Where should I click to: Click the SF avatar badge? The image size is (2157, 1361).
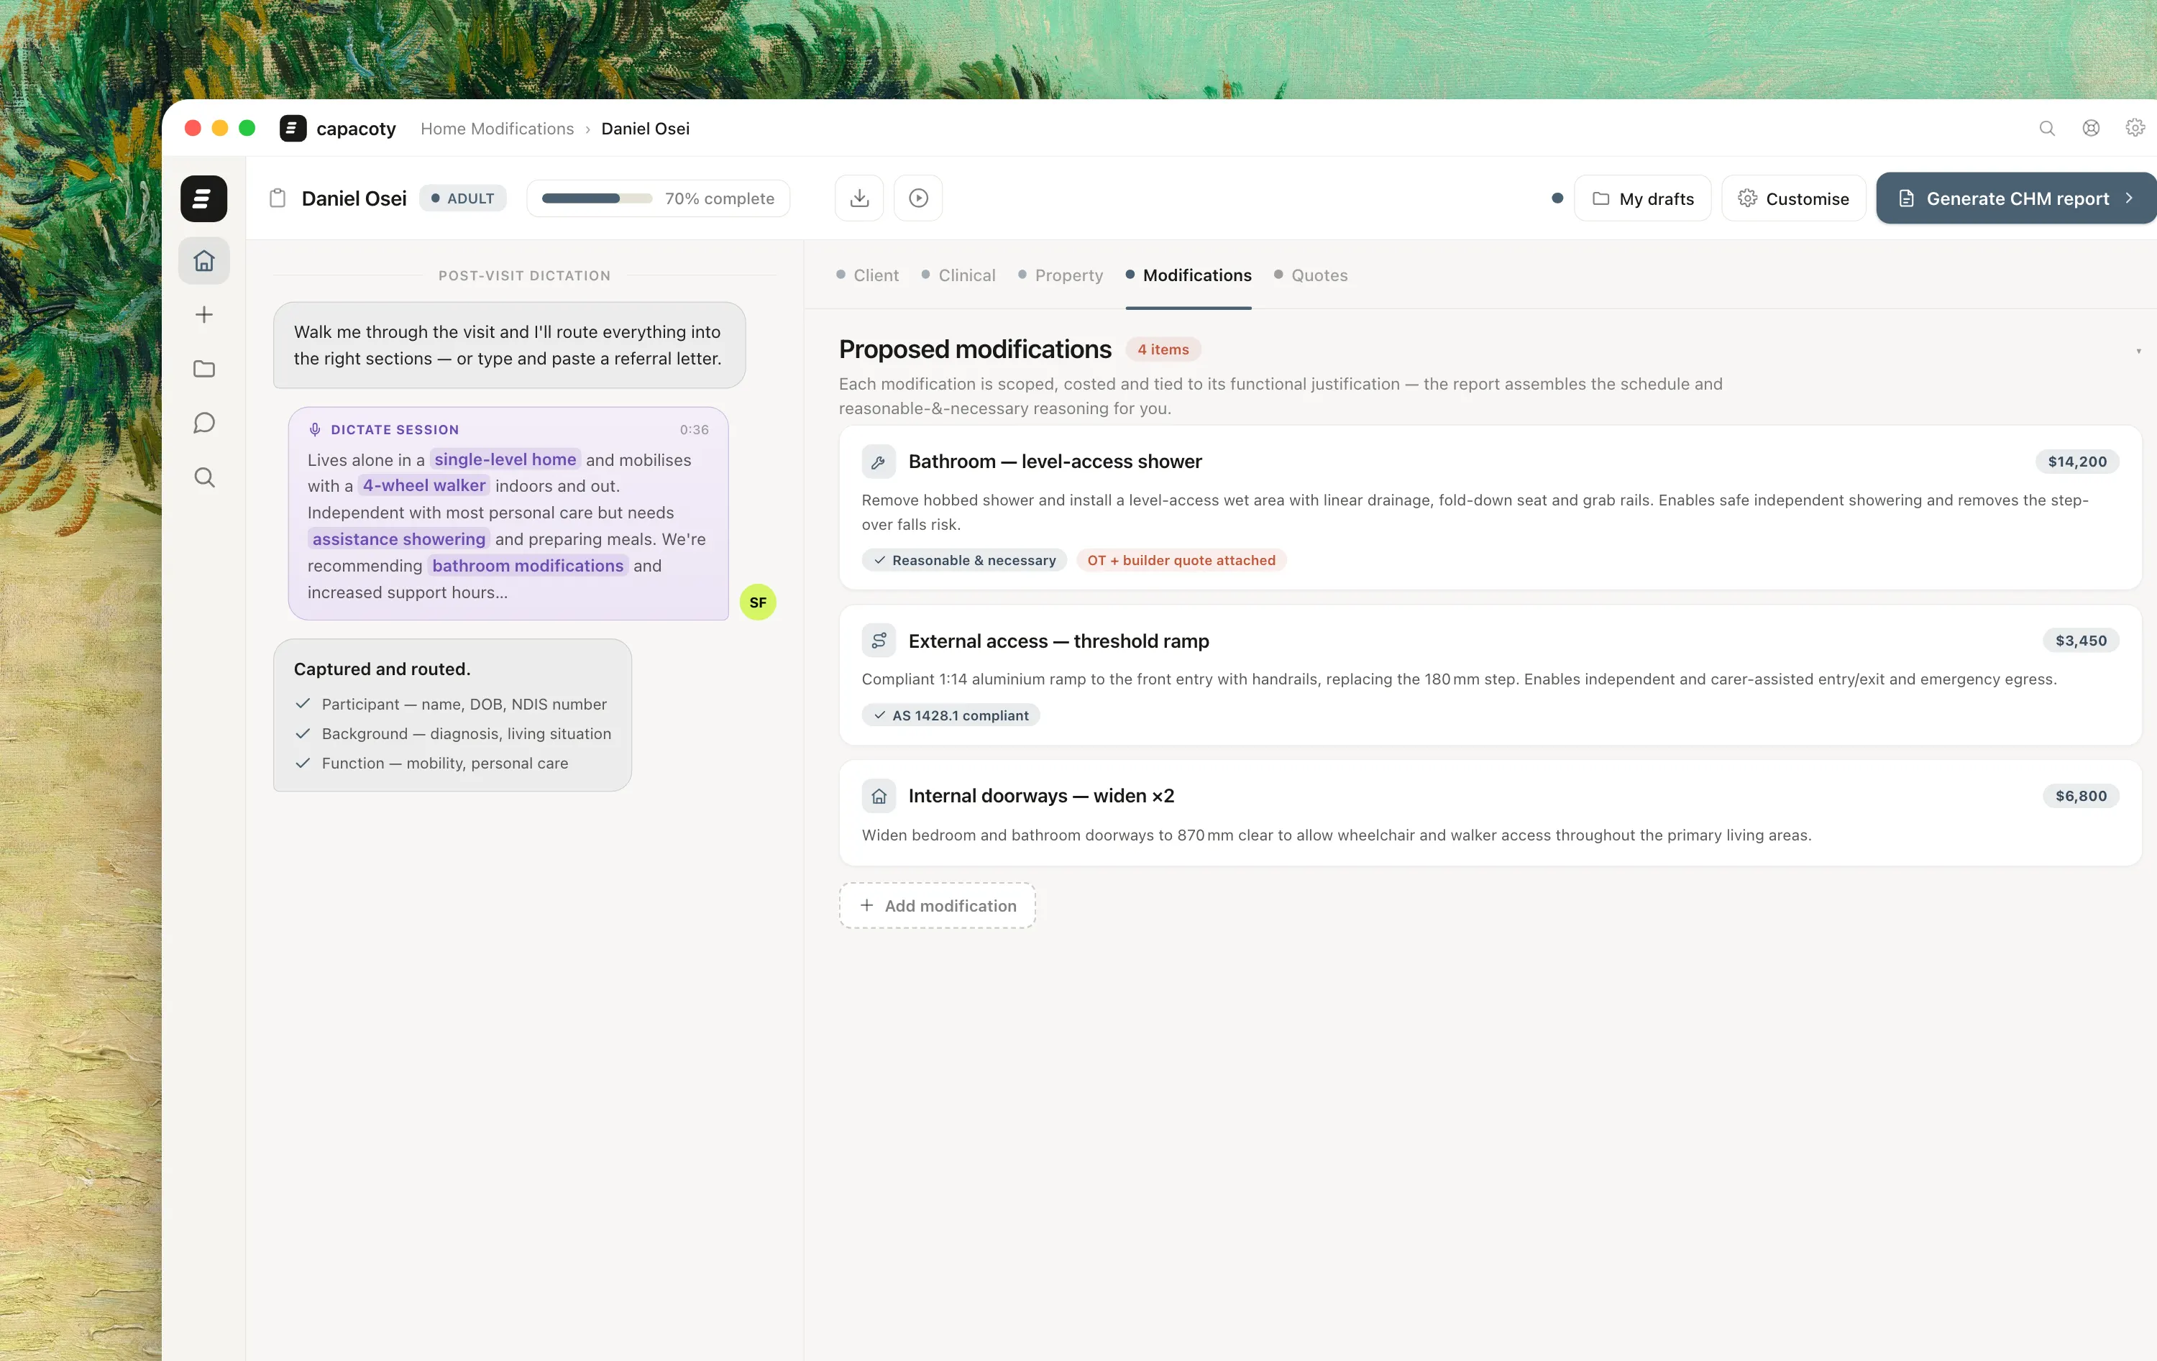(758, 602)
